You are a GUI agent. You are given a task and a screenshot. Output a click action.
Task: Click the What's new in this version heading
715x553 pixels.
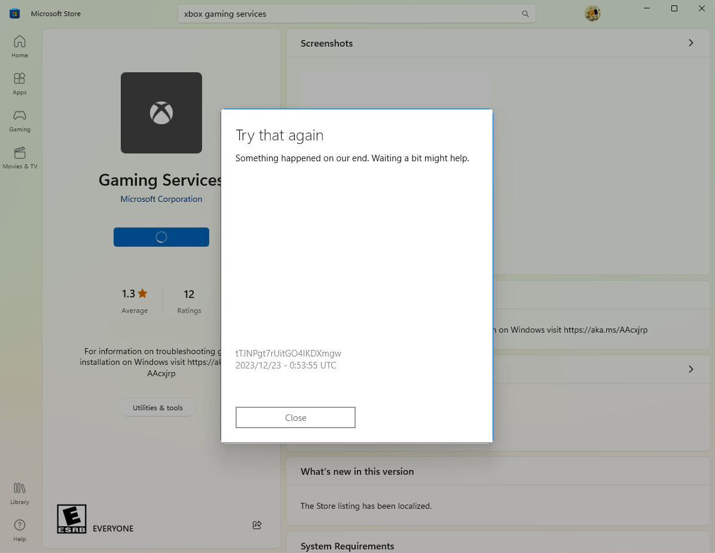357,471
